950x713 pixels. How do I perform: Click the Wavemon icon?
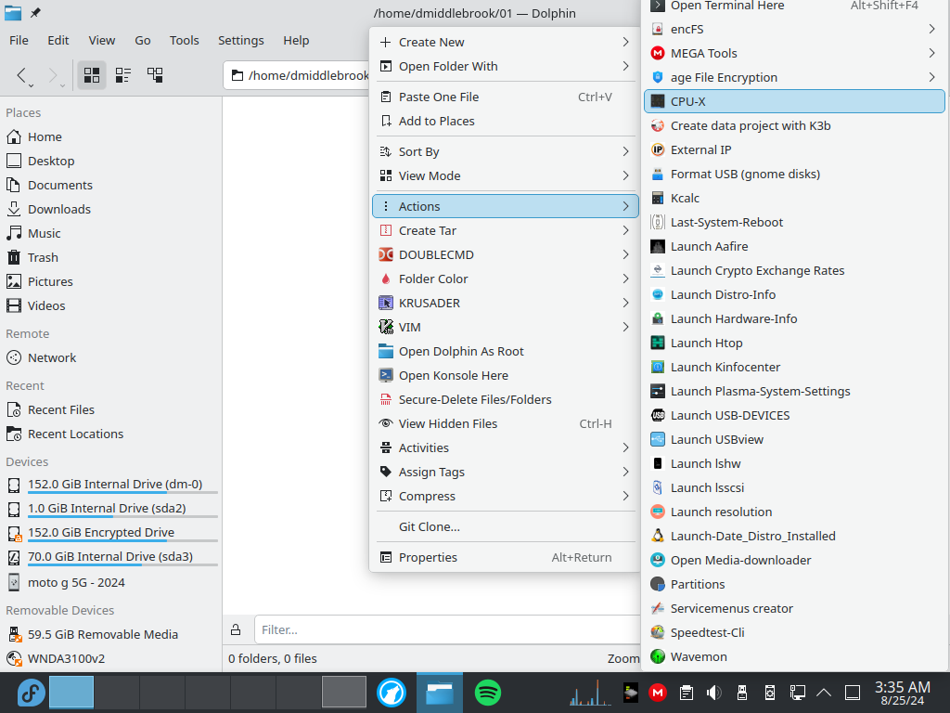click(658, 656)
